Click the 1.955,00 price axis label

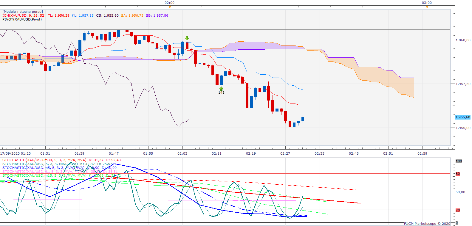[463, 128]
